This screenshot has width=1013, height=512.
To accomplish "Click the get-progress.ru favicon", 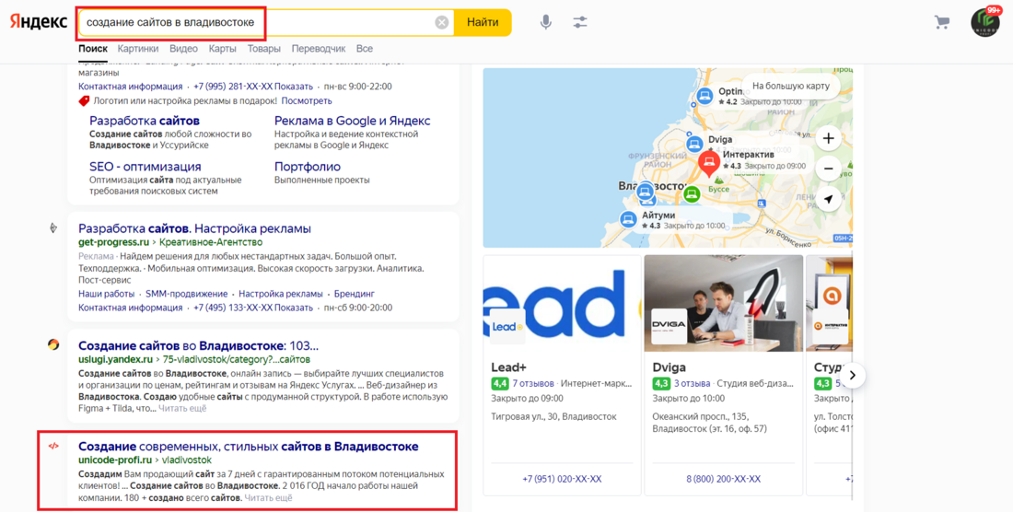I will [53, 227].
